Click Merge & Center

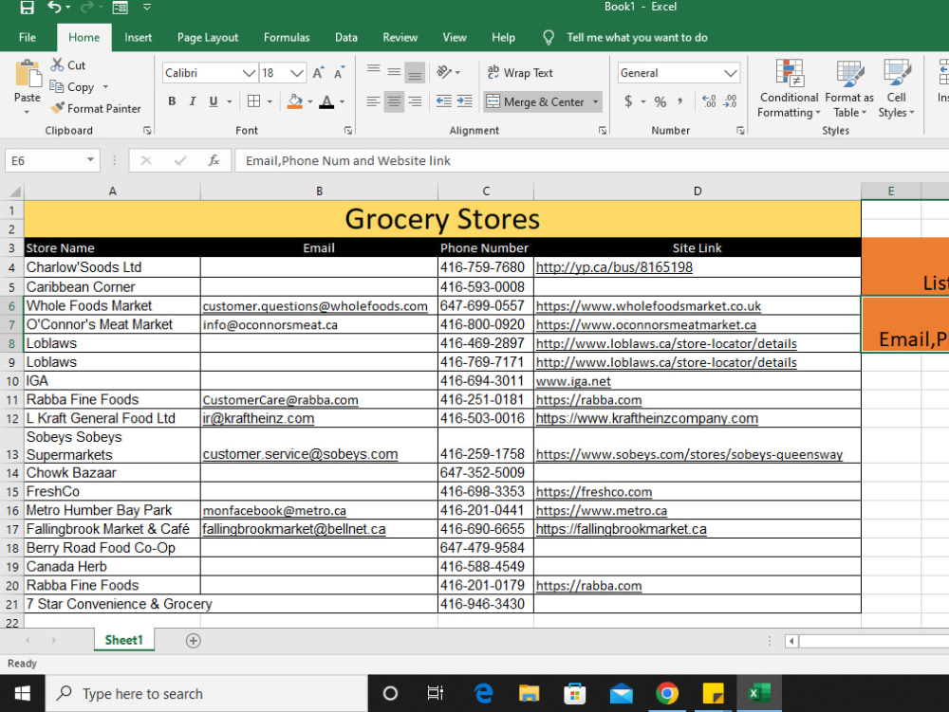(x=535, y=101)
